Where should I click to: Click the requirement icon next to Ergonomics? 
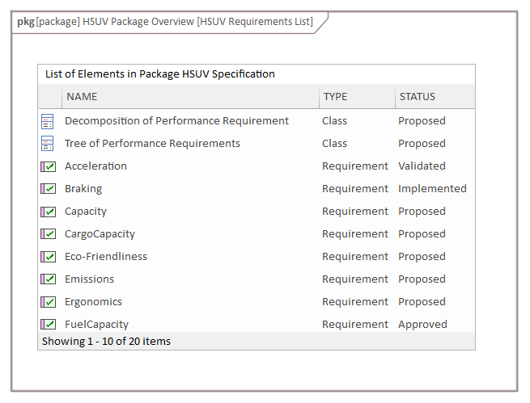click(x=48, y=302)
